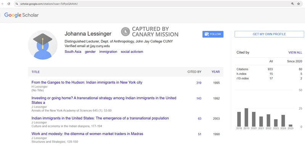Click the 2018 bar in citations chart

coord(239,119)
